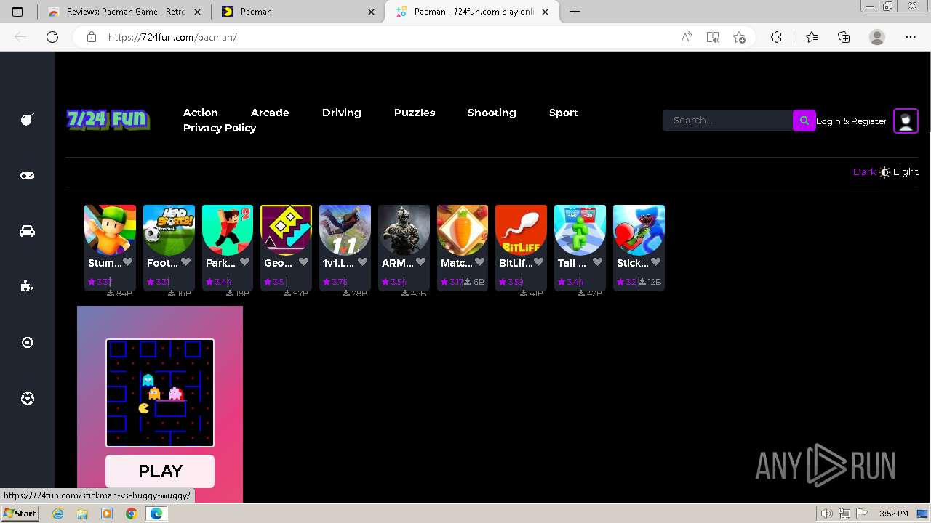This screenshot has height=523, width=931.
Task: Enter Immersive Reader icon in address bar
Action: click(x=713, y=37)
